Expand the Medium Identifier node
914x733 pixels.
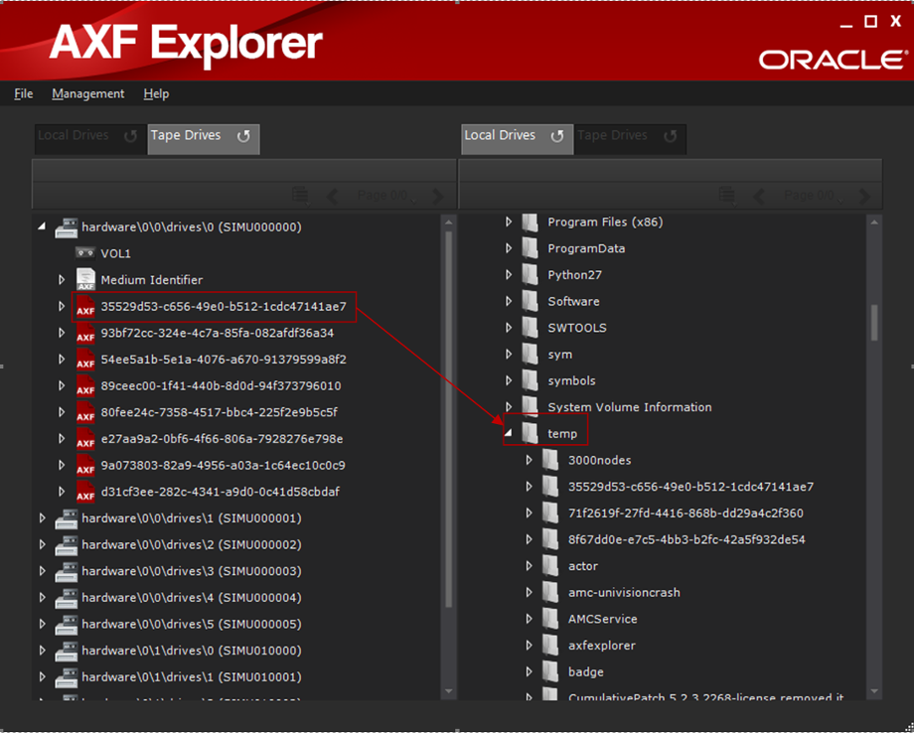62,280
